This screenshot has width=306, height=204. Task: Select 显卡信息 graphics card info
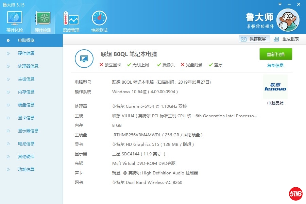26,118
